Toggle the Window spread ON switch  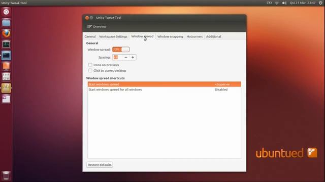pos(121,50)
